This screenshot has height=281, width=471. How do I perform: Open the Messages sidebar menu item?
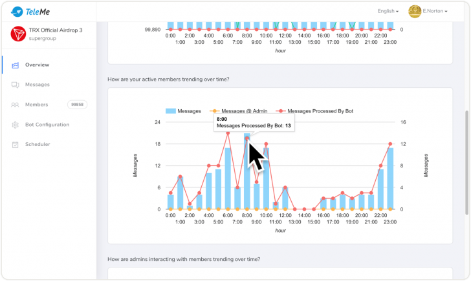pyautogui.click(x=37, y=85)
